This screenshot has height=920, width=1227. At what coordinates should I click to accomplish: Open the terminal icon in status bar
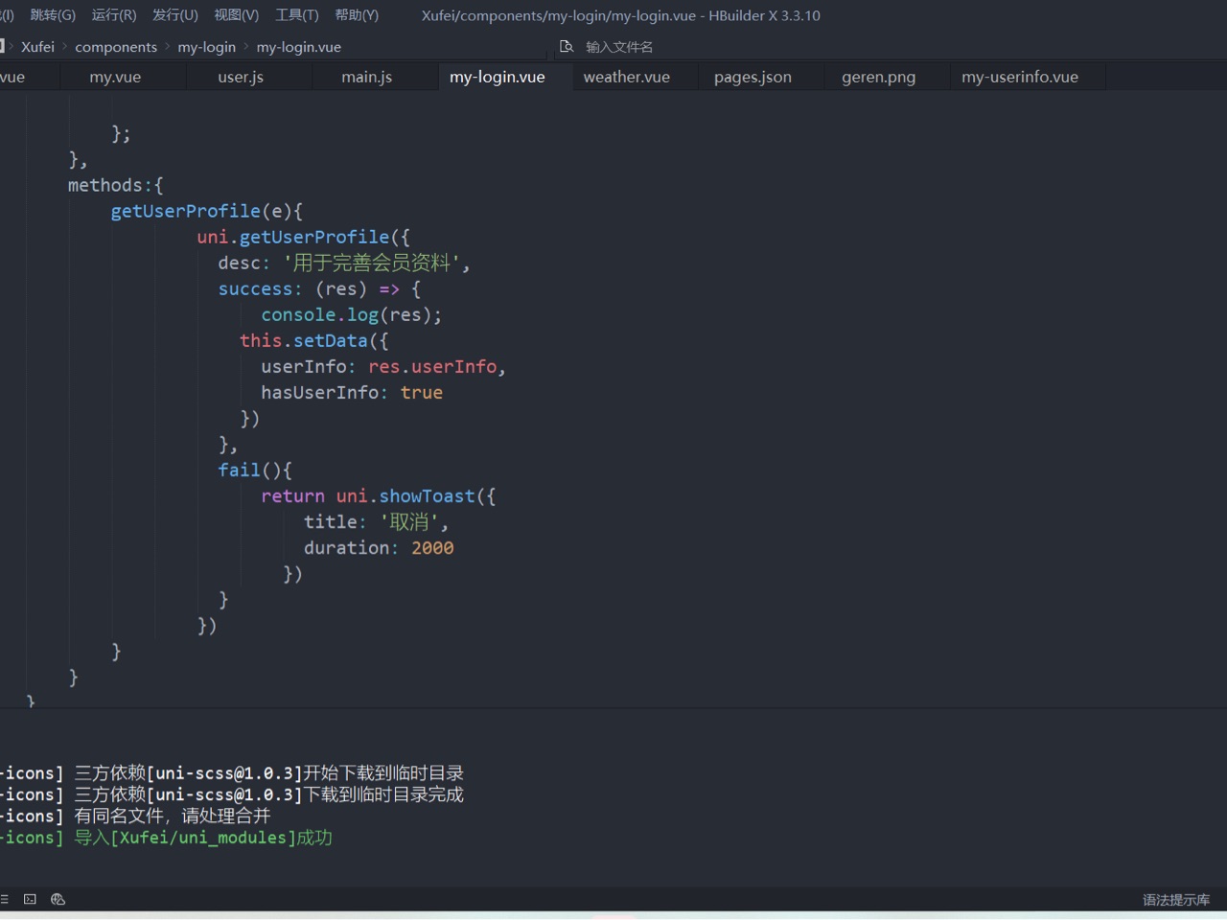click(x=30, y=899)
